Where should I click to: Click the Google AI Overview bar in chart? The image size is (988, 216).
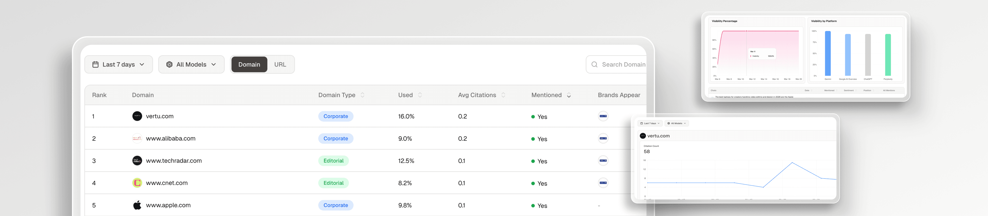(x=848, y=55)
